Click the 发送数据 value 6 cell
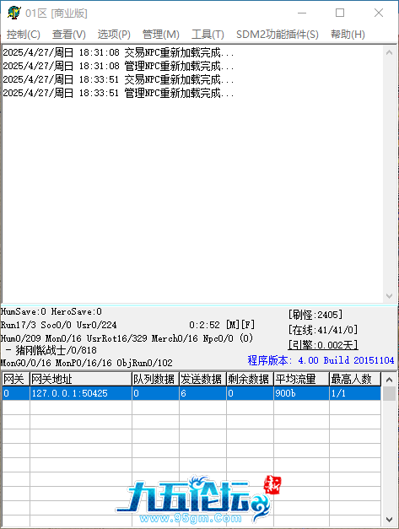Screen dimensions: 399x529 pyautogui.click(x=202, y=393)
